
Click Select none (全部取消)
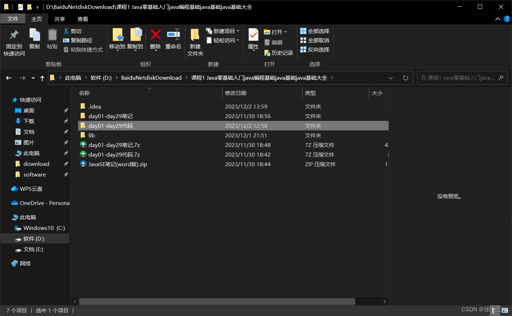click(x=315, y=41)
